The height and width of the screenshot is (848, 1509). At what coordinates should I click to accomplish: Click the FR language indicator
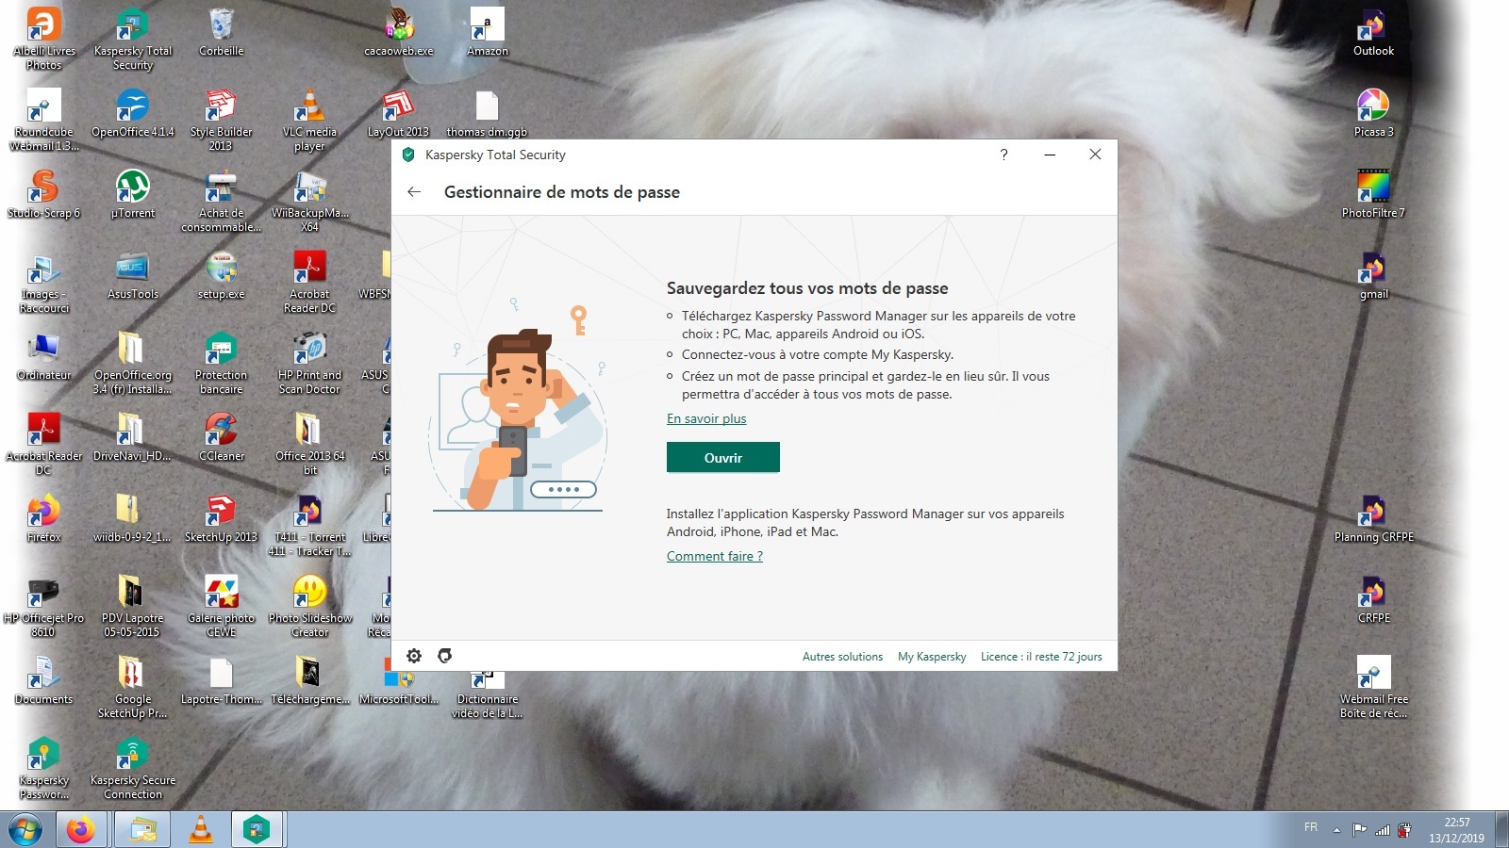pos(1311,827)
